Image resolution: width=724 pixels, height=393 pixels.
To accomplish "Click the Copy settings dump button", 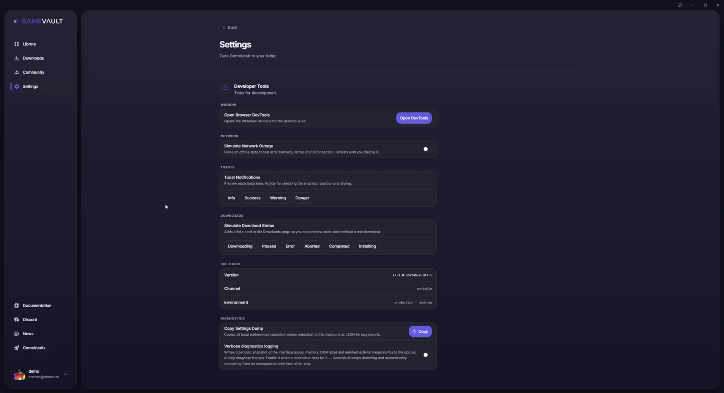I will [420, 332].
